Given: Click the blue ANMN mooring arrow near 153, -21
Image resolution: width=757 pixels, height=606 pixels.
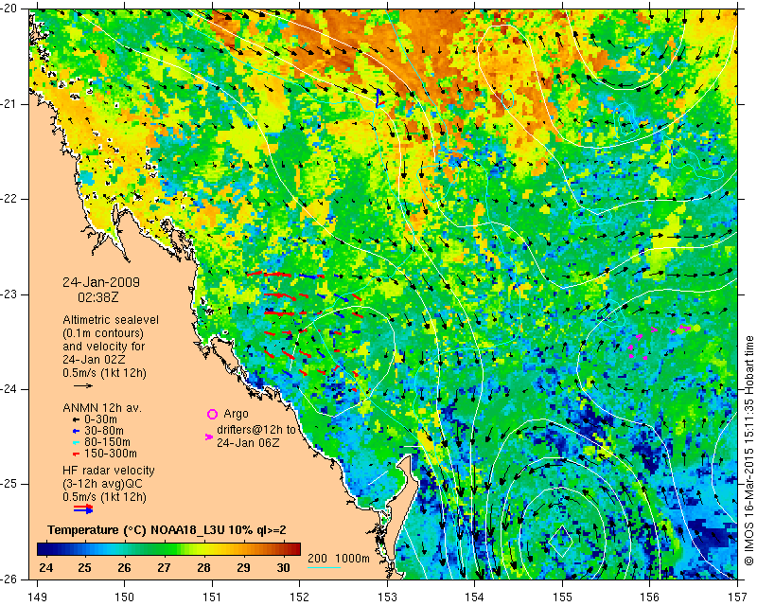Looking at the screenshot, I should [380, 98].
